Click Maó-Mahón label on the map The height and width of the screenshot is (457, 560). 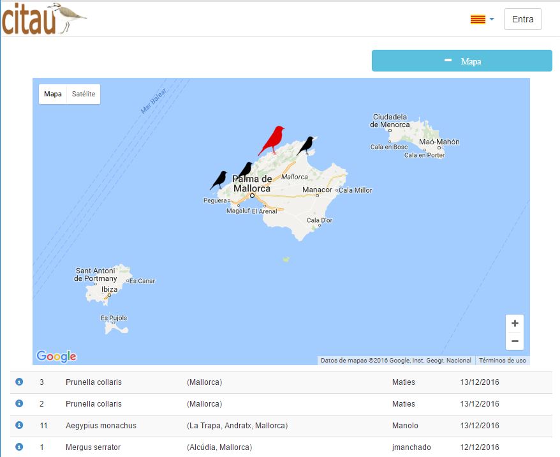[439, 142]
